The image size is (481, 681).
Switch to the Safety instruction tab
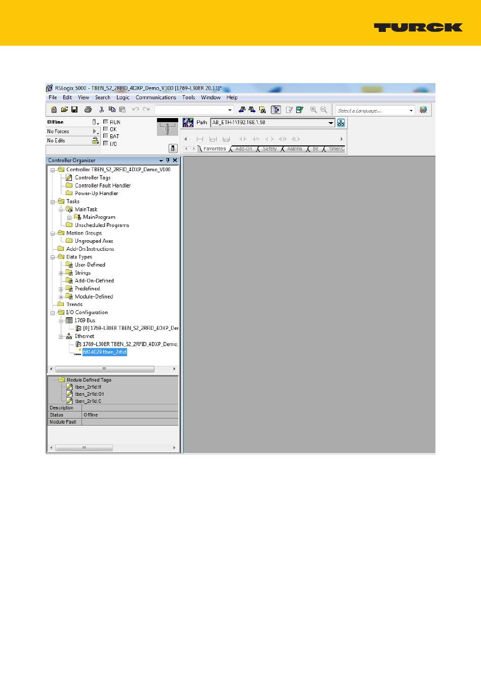click(269, 149)
